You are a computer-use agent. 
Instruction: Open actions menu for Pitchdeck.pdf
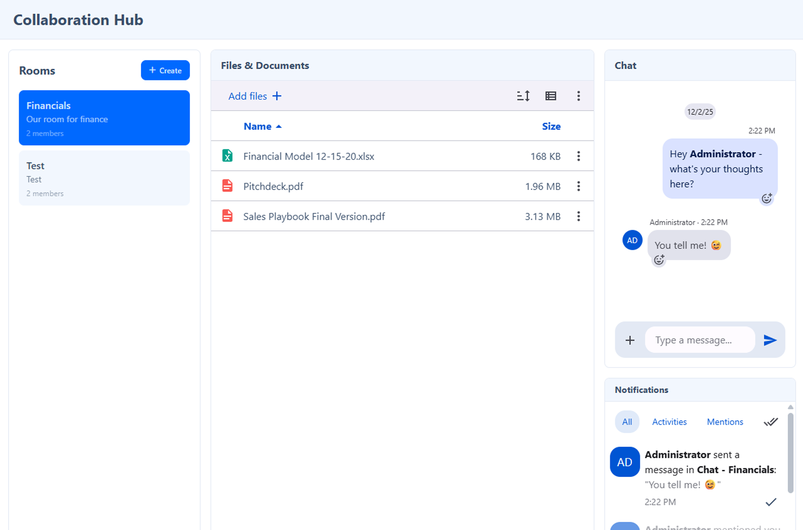(578, 186)
